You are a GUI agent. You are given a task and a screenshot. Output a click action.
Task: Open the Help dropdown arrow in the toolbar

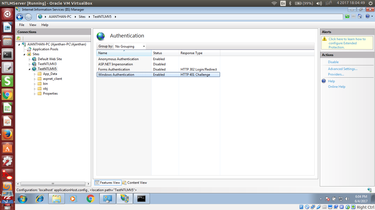tap(372, 16)
